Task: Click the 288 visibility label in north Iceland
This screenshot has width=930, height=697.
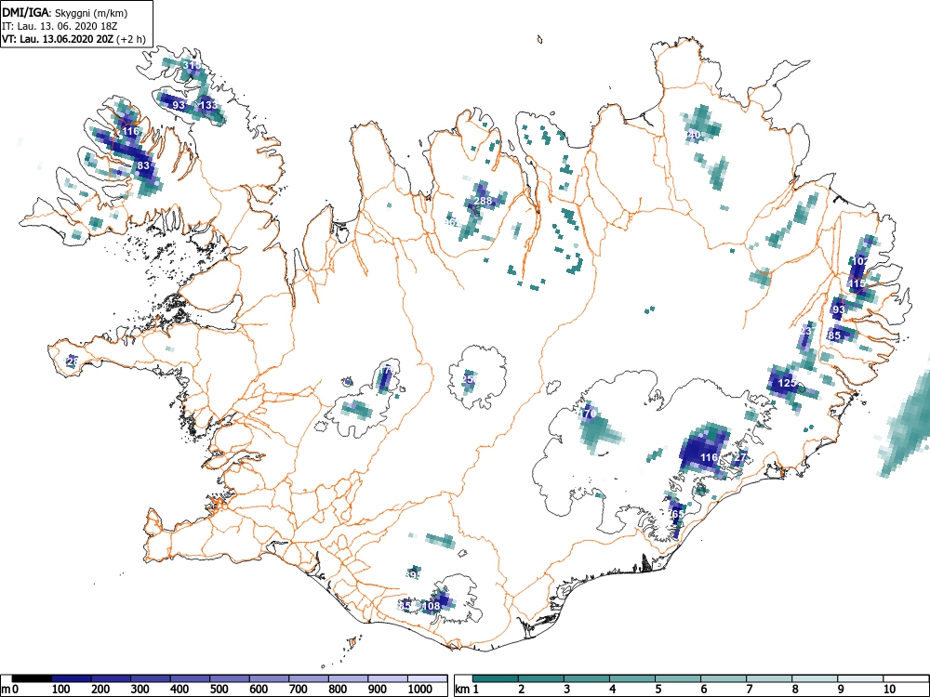Action: (x=484, y=201)
